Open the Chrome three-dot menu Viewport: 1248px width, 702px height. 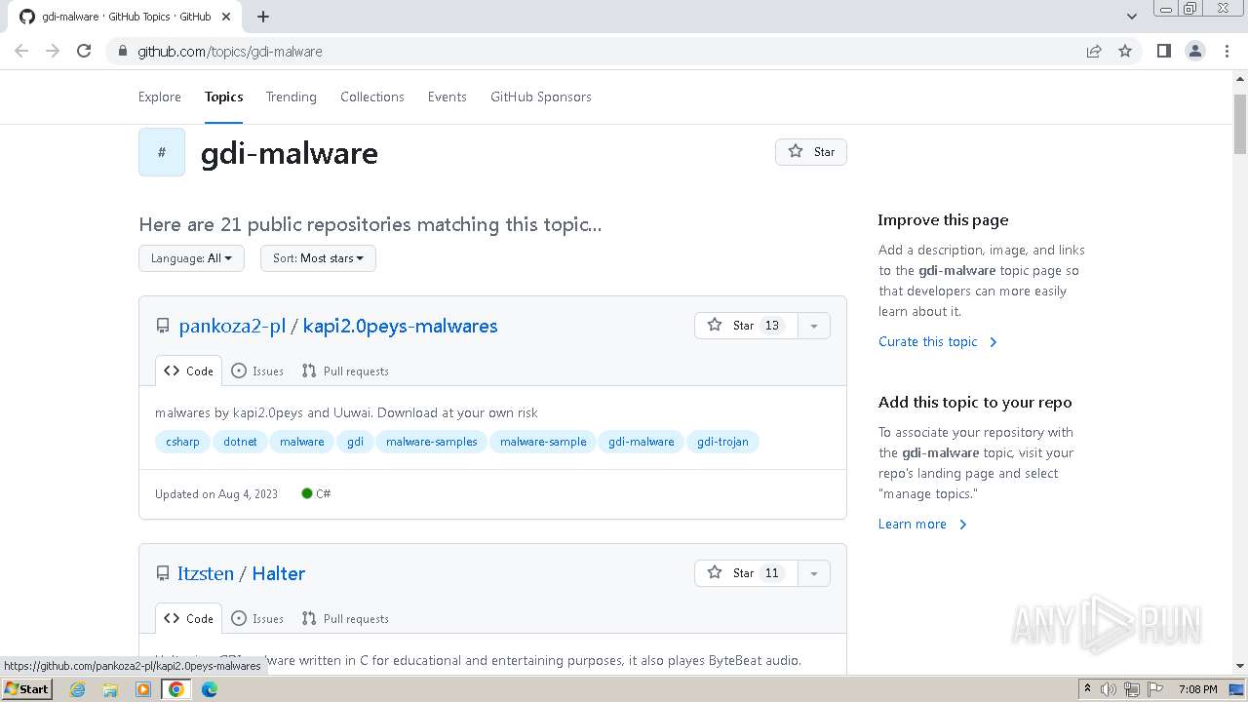point(1227,51)
